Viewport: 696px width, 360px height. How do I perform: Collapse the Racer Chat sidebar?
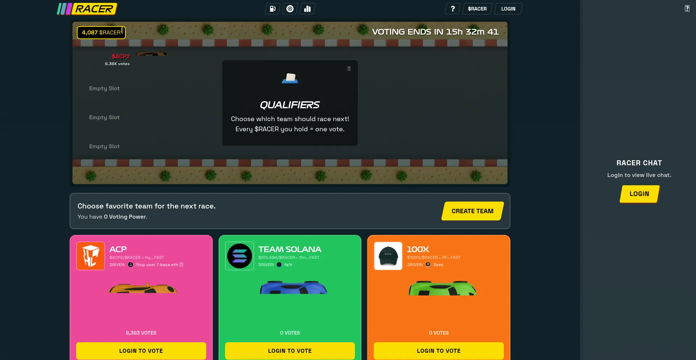point(687,9)
